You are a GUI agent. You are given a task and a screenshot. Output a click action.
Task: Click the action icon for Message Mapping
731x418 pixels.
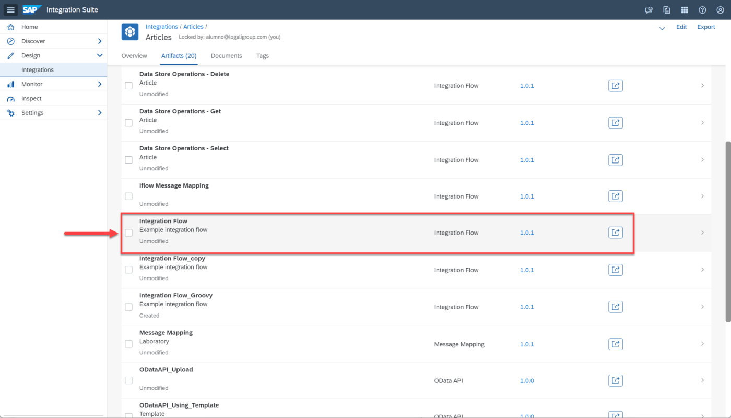pos(616,344)
